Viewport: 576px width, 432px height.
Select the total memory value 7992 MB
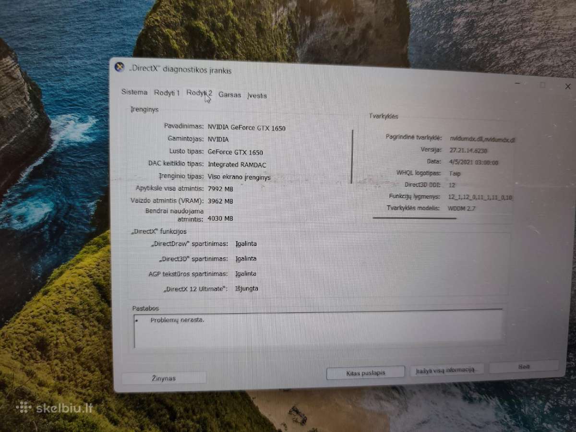tap(220, 189)
